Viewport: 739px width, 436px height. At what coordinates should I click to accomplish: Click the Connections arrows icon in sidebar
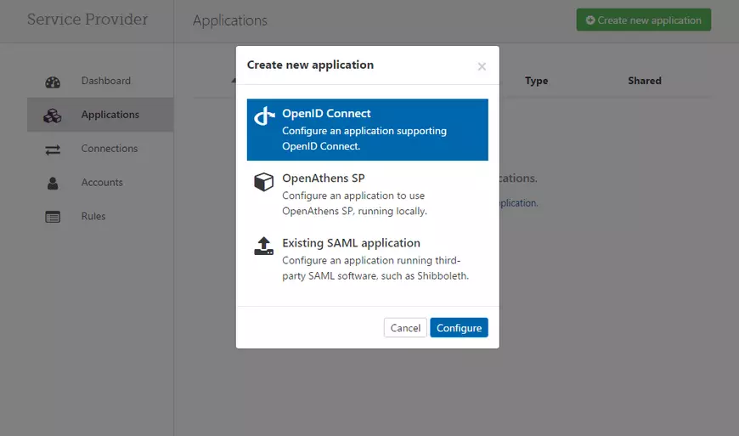point(53,150)
